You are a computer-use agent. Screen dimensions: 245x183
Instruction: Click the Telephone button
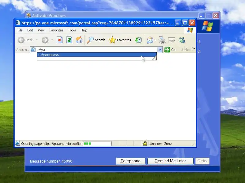click(130, 161)
